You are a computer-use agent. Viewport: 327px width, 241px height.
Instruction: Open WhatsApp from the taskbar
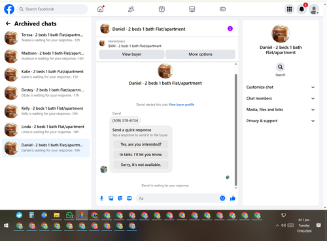coord(69,216)
